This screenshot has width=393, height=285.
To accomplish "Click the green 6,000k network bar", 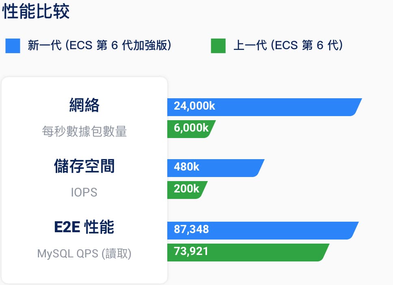I will pyautogui.click(x=190, y=129).
